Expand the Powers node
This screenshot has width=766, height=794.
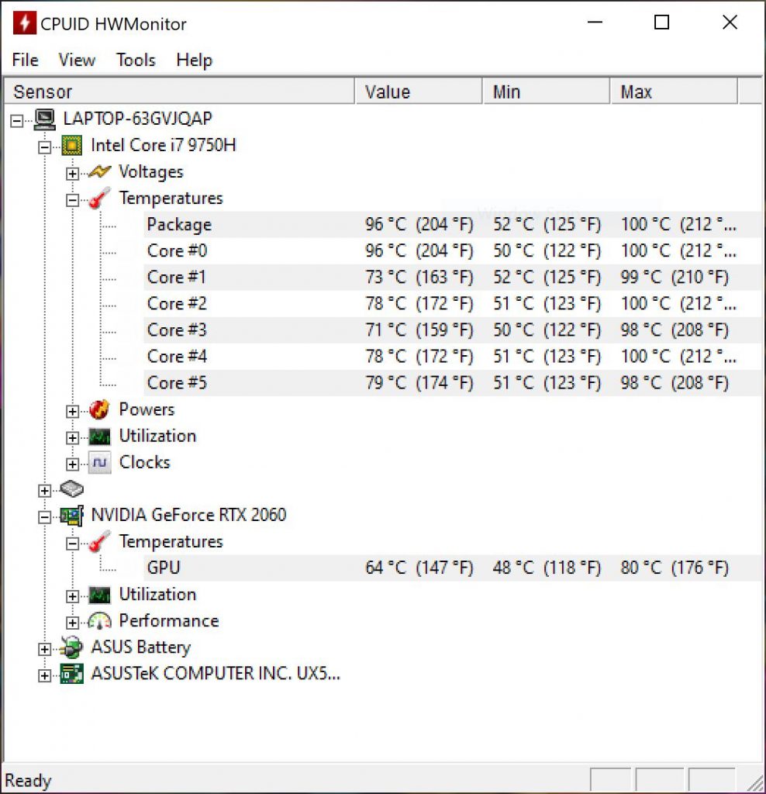(x=72, y=411)
